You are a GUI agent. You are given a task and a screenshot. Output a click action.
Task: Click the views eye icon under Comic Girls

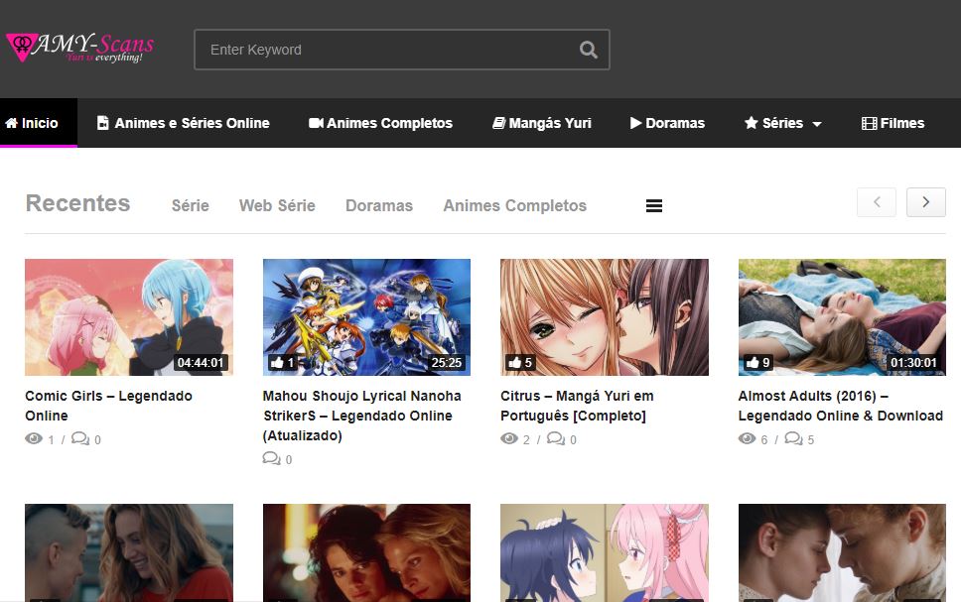pyautogui.click(x=34, y=438)
